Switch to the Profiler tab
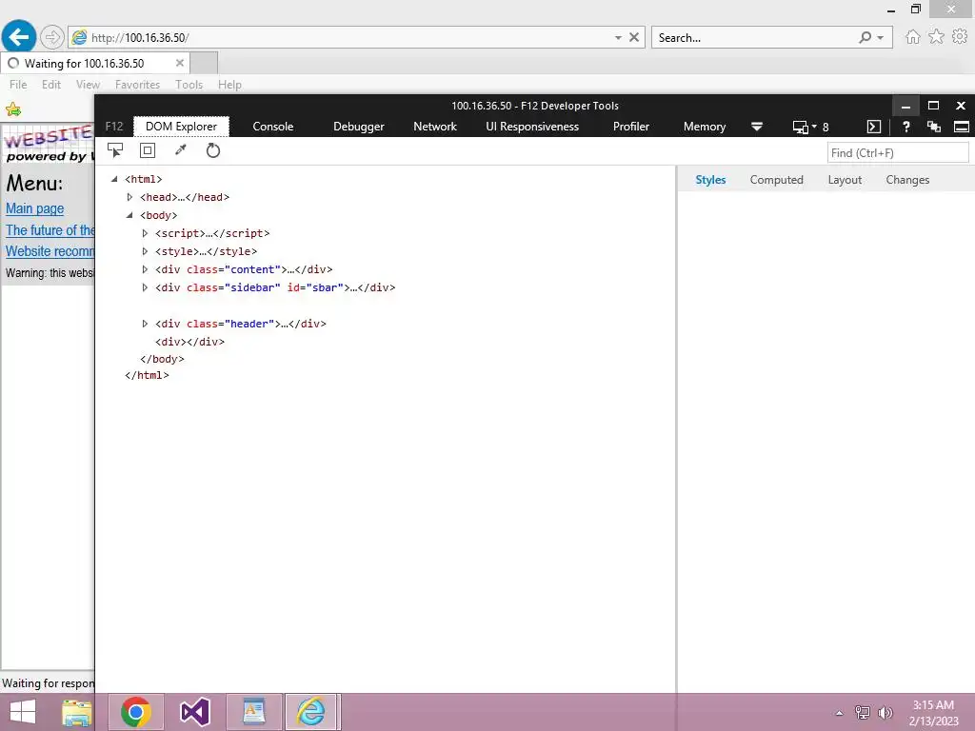 coord(631,127)
